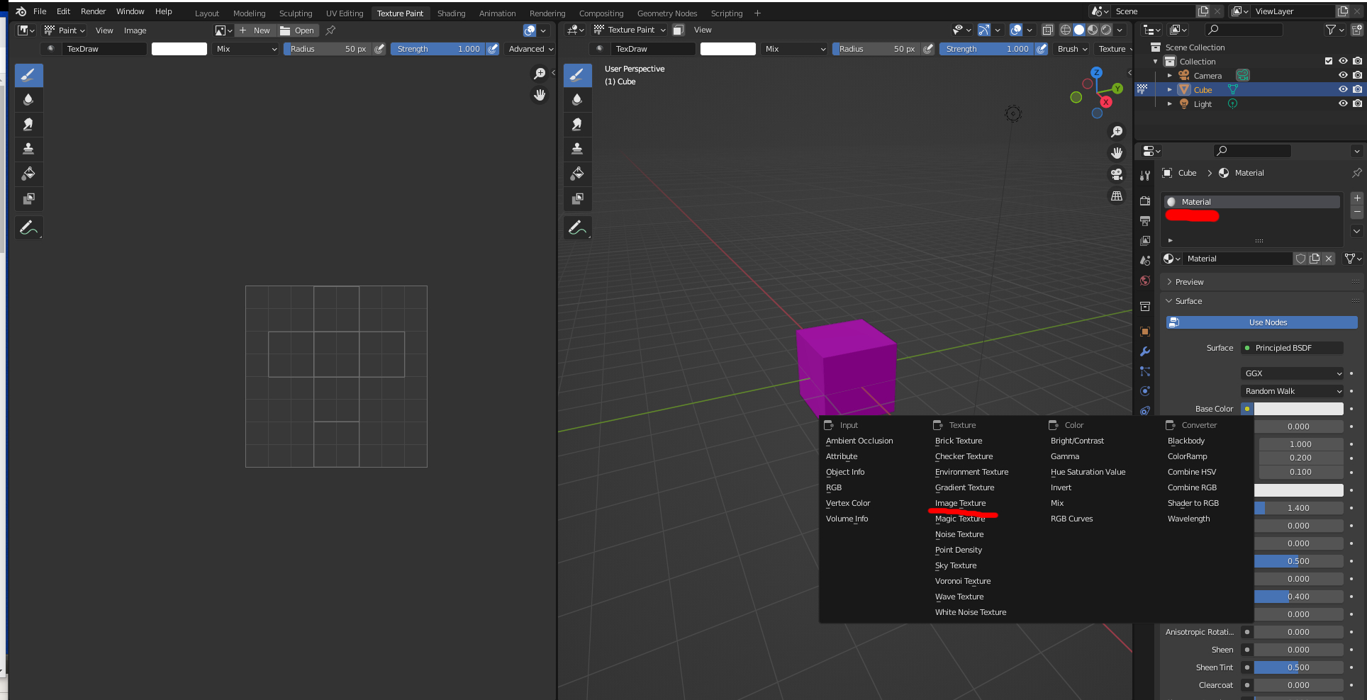Choose ColorRamp from Converter list
Viewport: 1367px width, 700px height.
1187,456
